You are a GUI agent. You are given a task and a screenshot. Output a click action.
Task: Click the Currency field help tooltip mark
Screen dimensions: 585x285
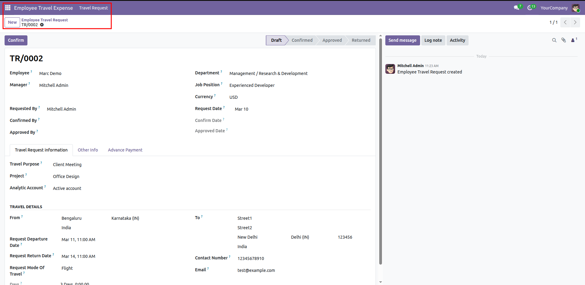click(x=215, y=96)
